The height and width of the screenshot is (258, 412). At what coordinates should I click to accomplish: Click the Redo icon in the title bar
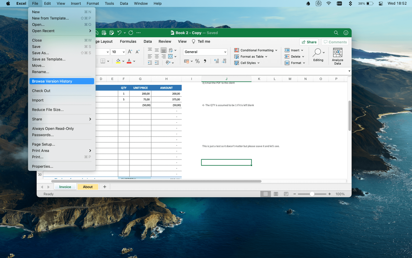click(x=131, y=33)
